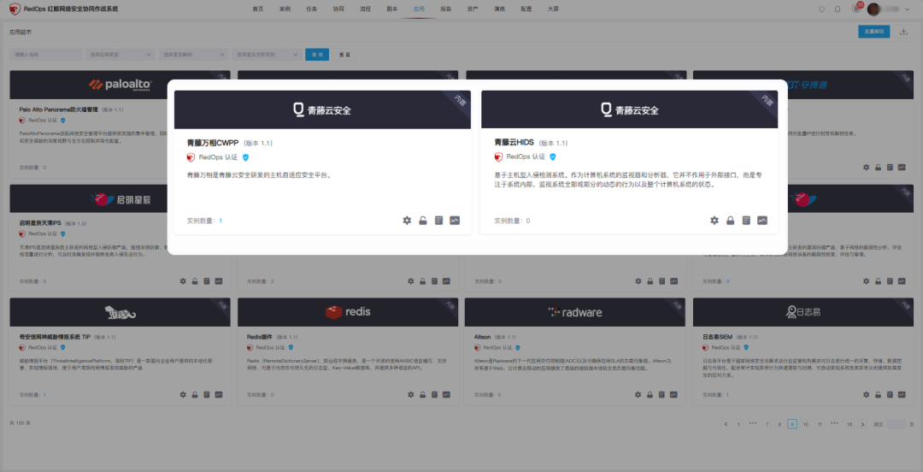Open document icon on 青藤云HIDS card

(x=746, y=221)
